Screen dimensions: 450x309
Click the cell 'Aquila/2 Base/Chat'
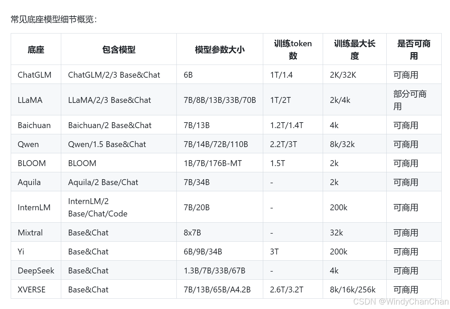pos(119,182)
